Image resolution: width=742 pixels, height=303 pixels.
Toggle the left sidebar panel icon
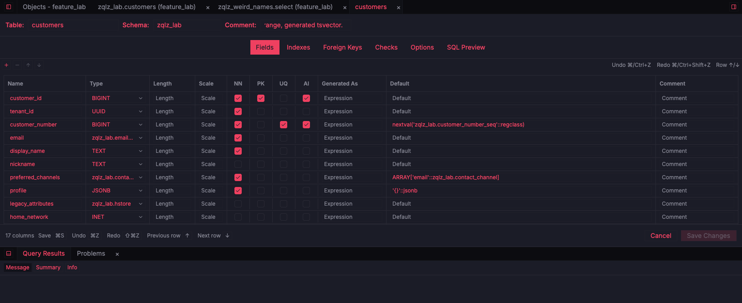point(9,7)
